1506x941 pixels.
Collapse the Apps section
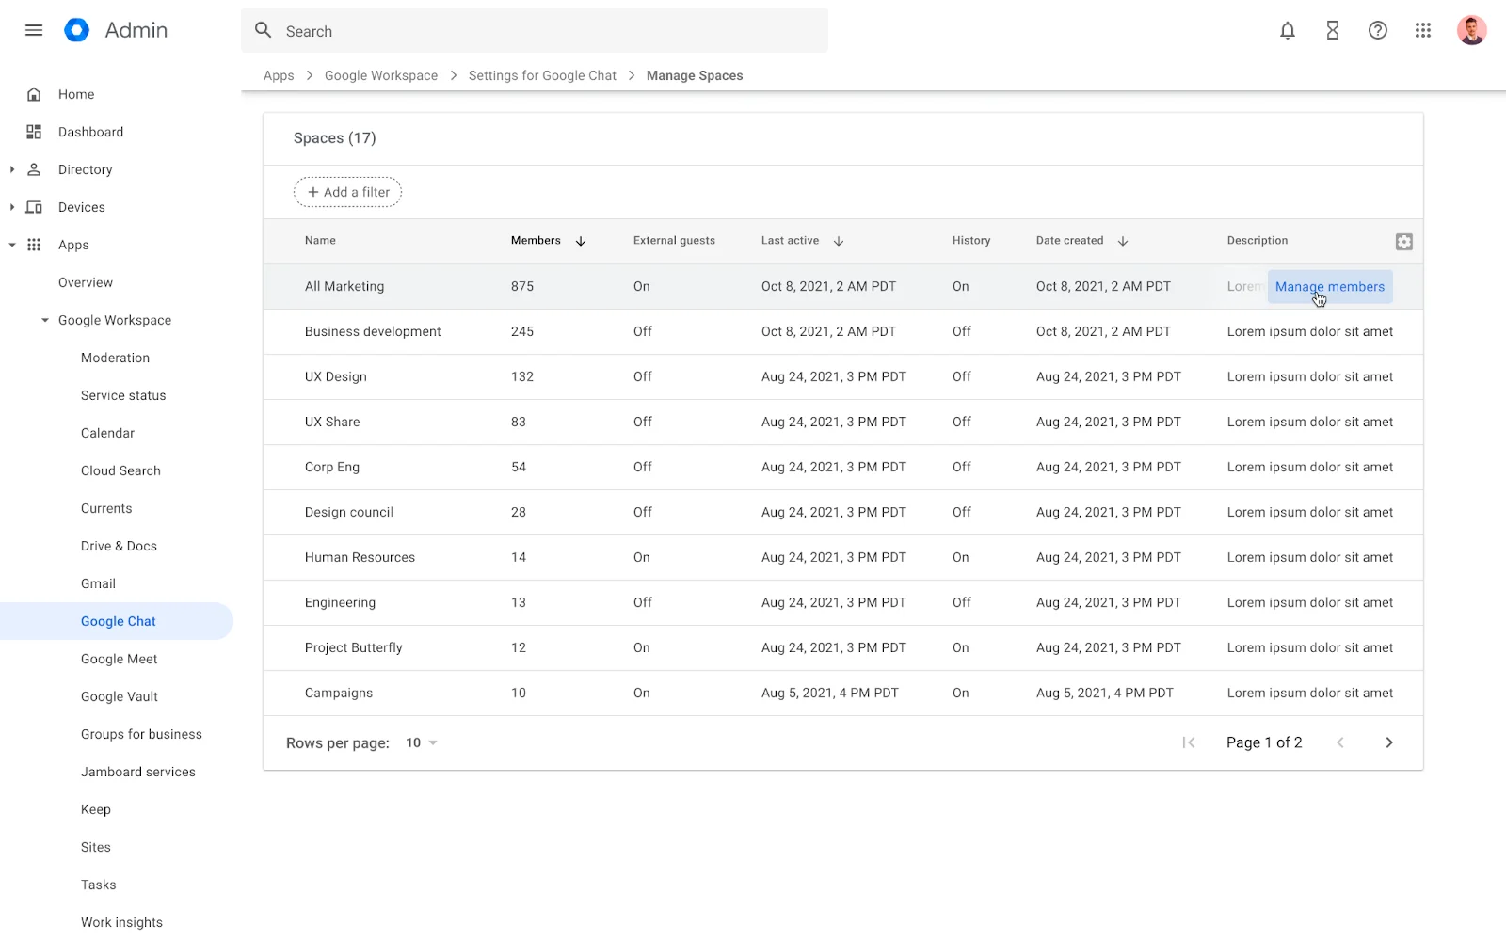[12, 245]
